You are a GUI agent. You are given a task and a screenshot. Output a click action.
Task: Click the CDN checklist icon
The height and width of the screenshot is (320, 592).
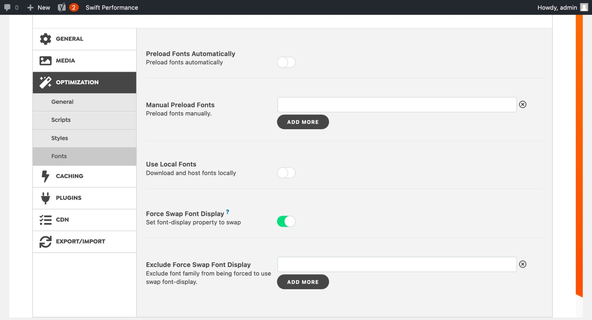(45, 220)
